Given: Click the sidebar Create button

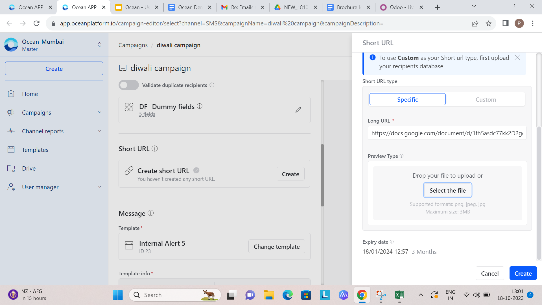Looking at the screenshot, I should [x=54, y=69].
